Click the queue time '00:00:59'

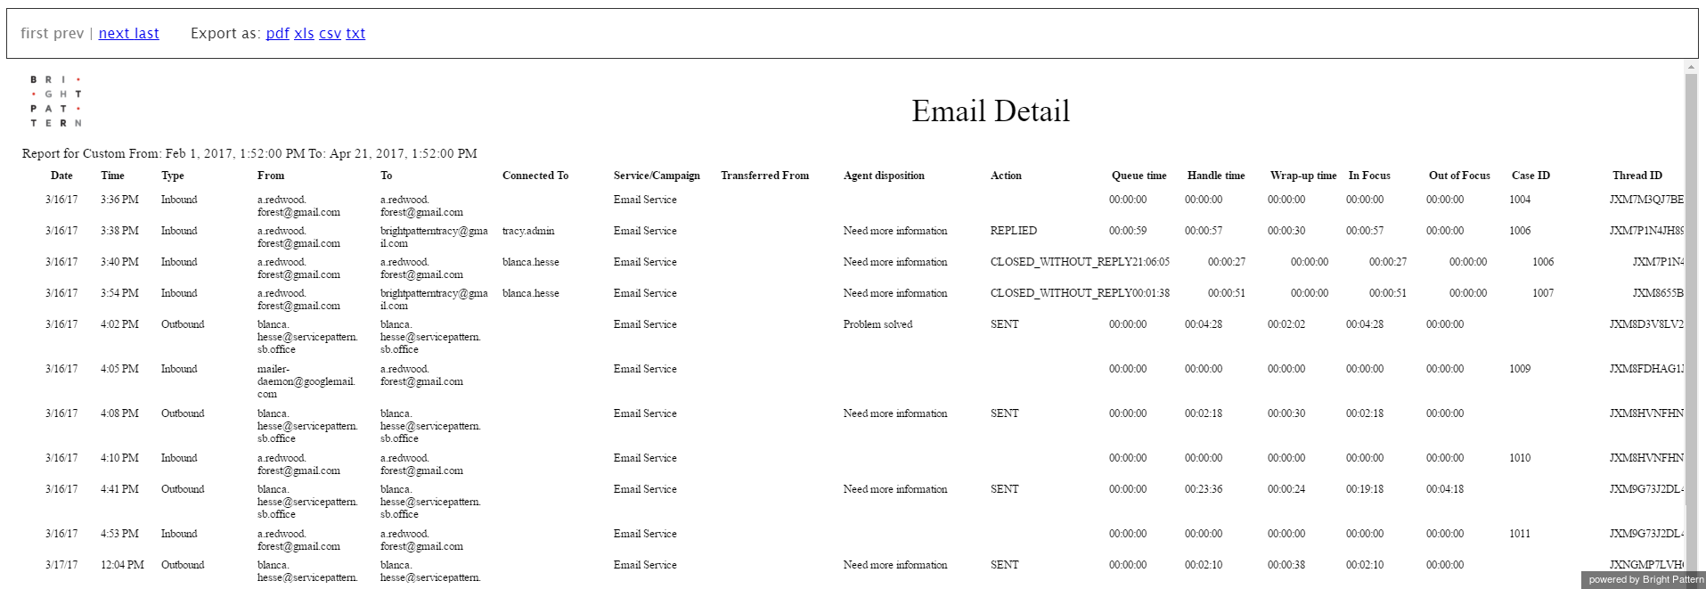1128,231
